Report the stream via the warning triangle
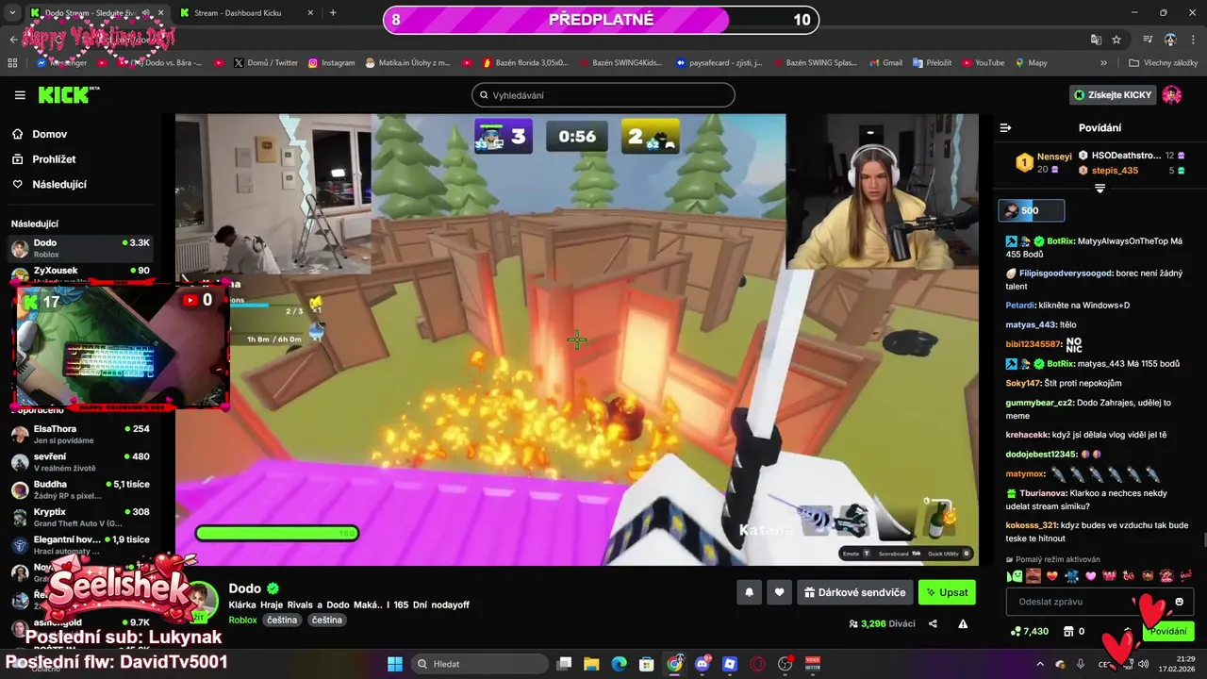This screenshot has width=1207, height=679. tap(963, 623)
